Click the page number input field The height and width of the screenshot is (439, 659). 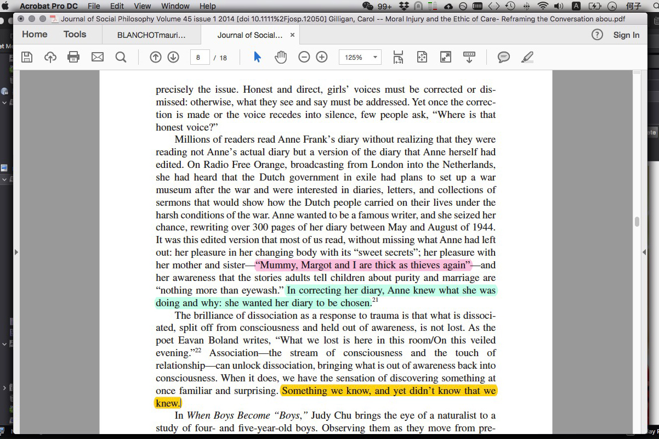click(x=200, y=57)
